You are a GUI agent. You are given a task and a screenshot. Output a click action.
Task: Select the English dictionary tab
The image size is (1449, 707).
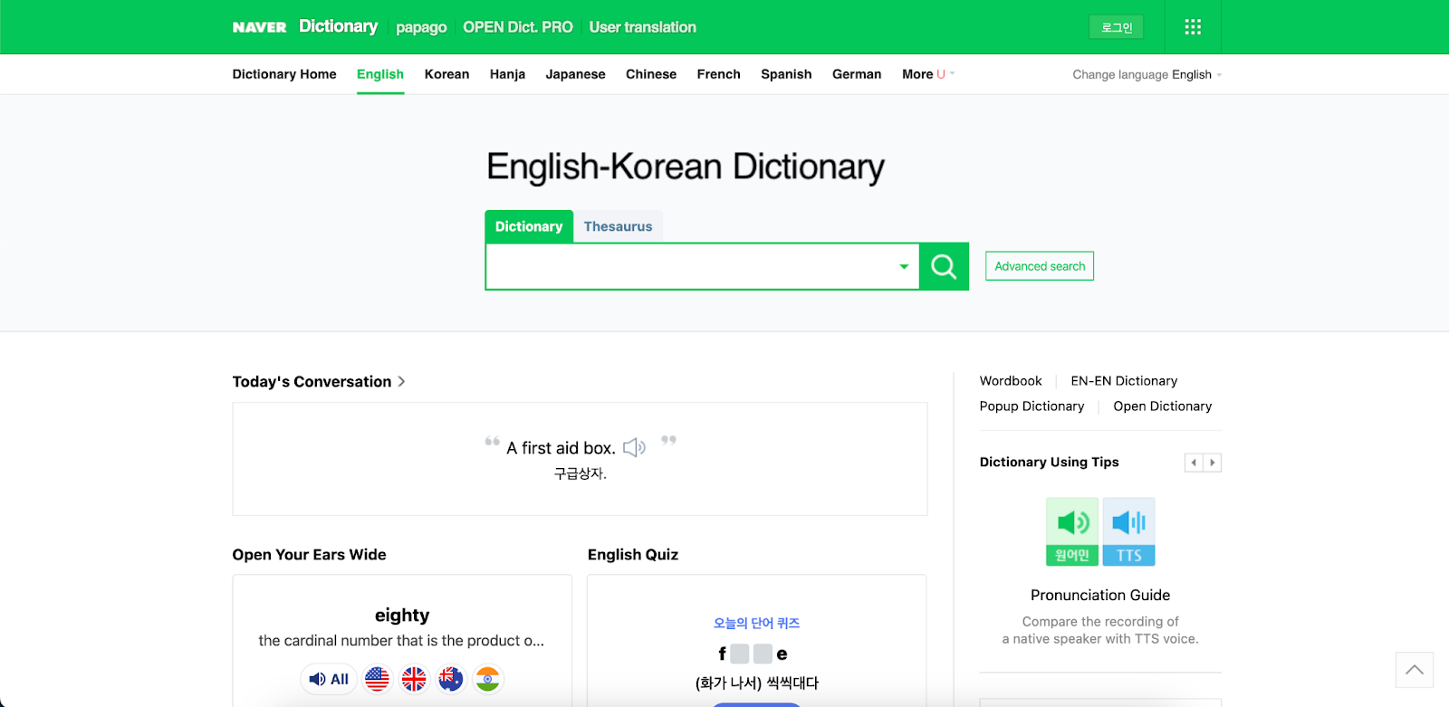click(x=380, y=74)
